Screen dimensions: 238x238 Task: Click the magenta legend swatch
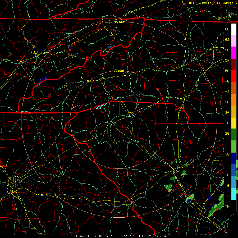tap(234, 53)
